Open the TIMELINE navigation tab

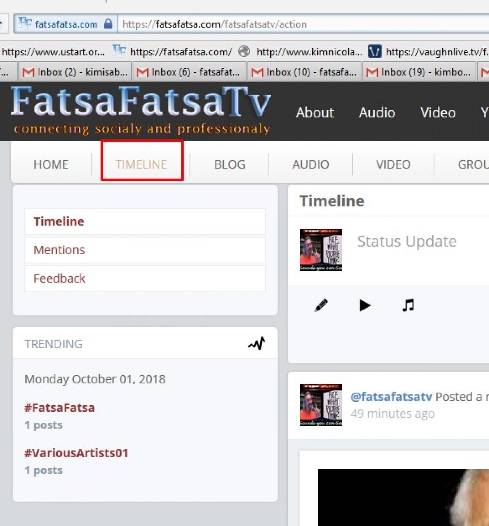click(141, 164)
